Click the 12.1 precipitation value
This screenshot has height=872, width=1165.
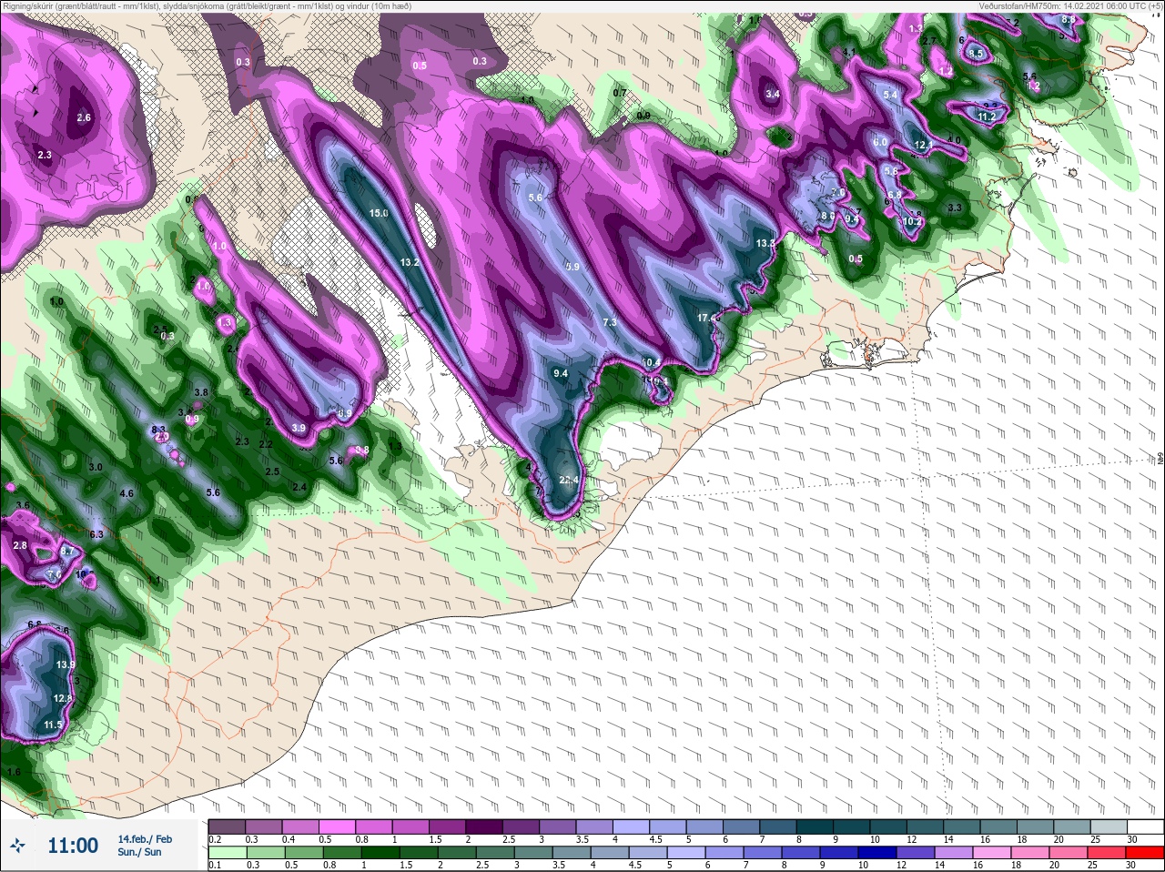point(924,145)
